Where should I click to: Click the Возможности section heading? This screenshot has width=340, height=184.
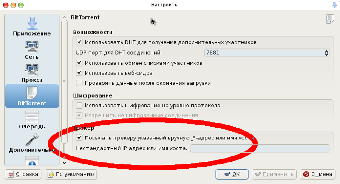93,32
